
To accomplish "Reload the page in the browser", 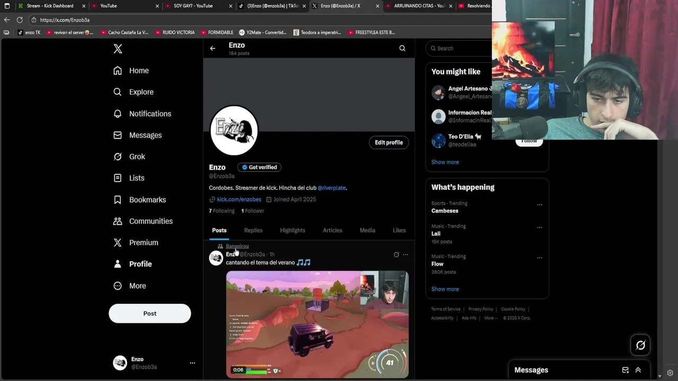I will [x=20, y=20].
